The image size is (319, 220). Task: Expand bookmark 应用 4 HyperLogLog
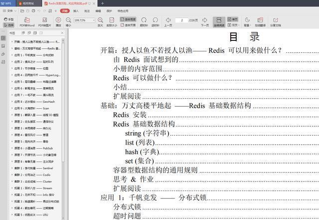12,75
